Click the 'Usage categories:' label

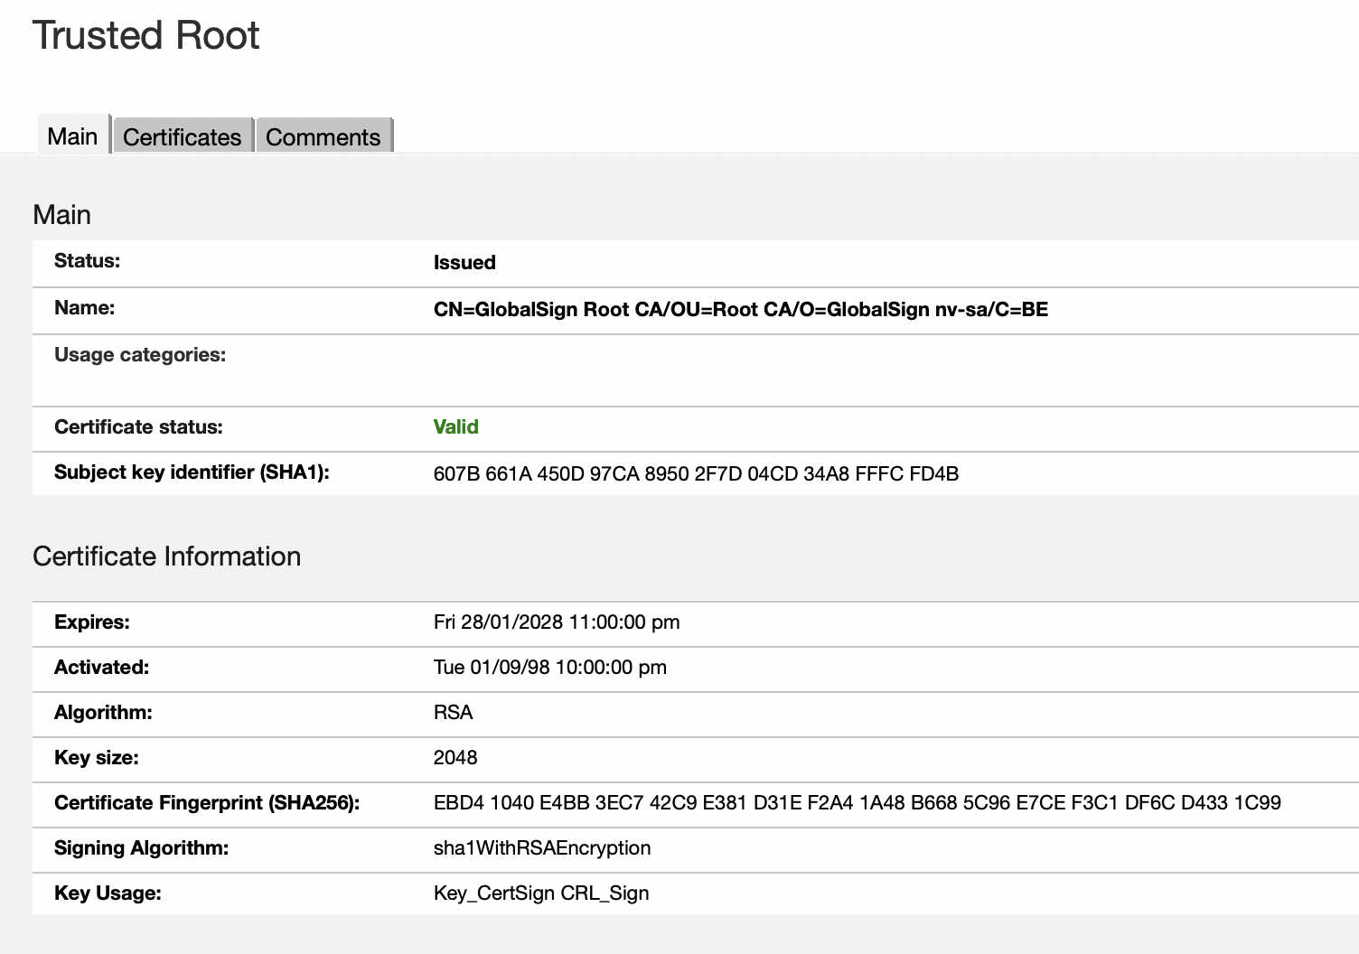tap(140, 355)
